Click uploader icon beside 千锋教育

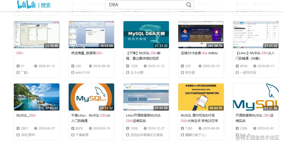[x=73, y=135]
